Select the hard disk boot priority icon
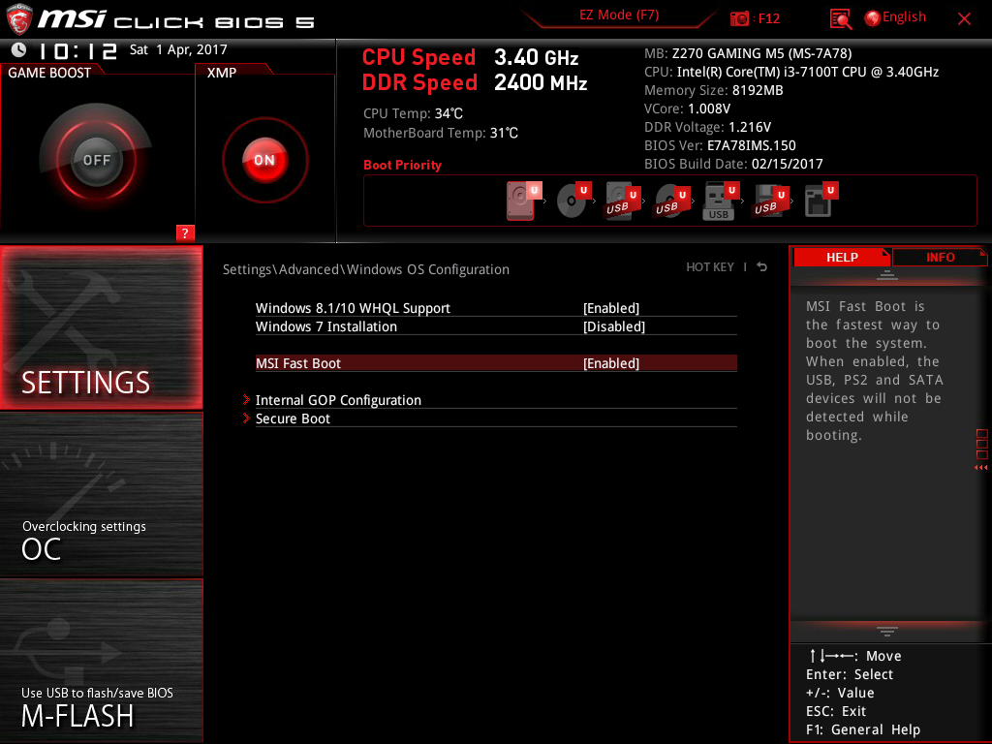 [x=523, y=201]
